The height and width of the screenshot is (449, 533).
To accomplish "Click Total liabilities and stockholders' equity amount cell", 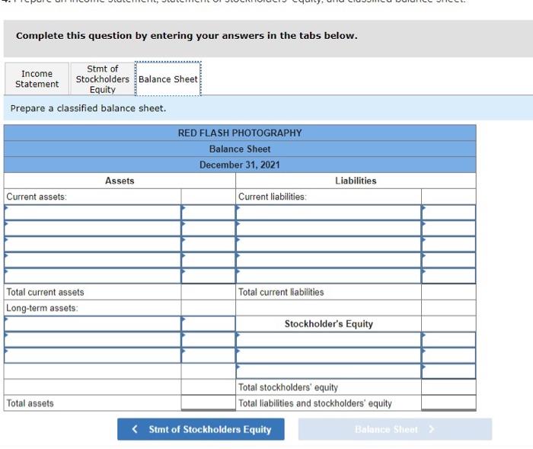I will coord(448,403).
